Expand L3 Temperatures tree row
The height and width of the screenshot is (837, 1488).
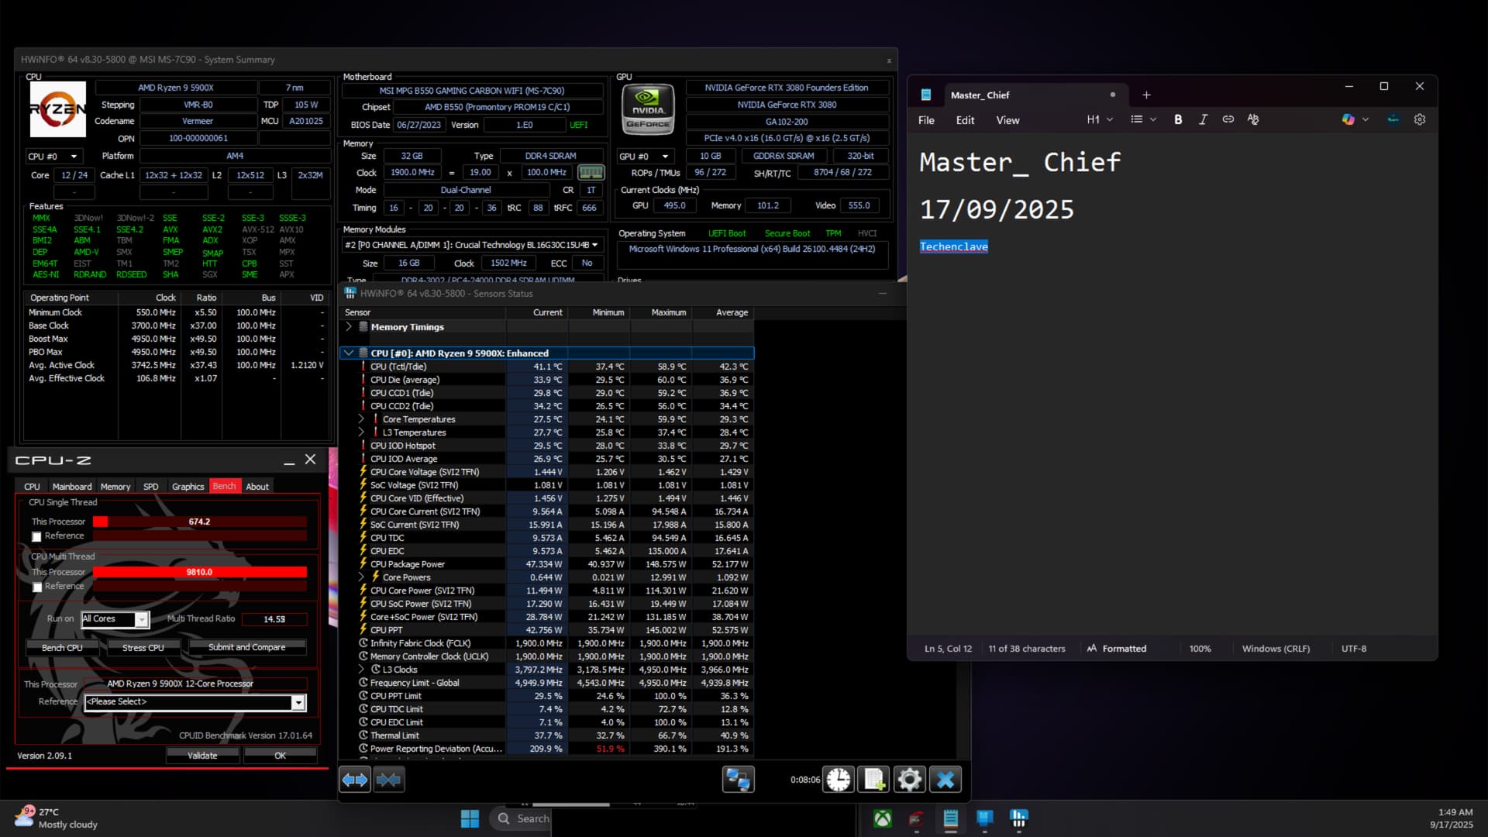361,432
